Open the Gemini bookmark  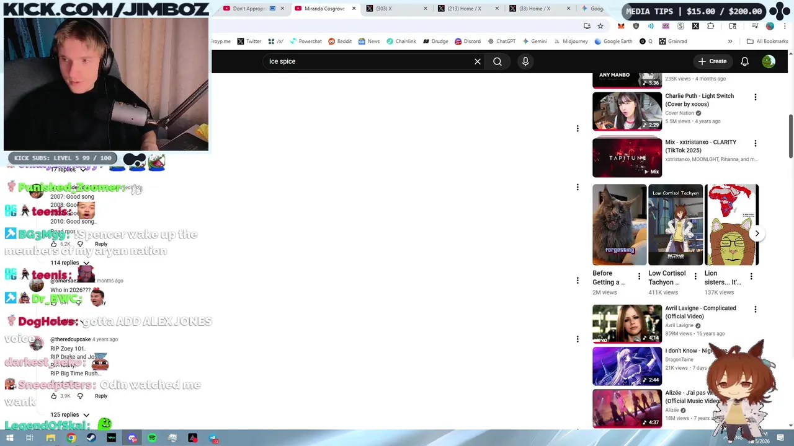[x=534, y=42]
